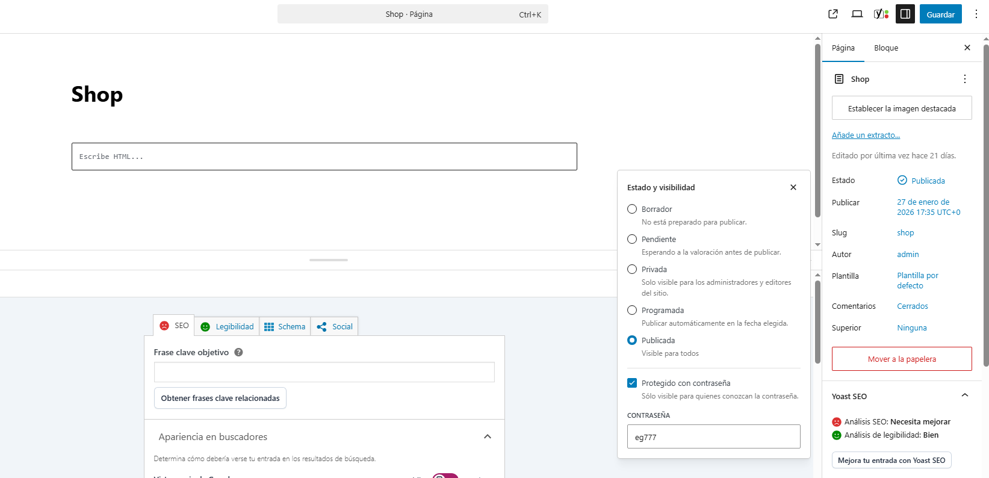Viewport: 989px width, 478px height.
Task: Uncheck Protegido con contraseña checkbox
Action: 632,383
